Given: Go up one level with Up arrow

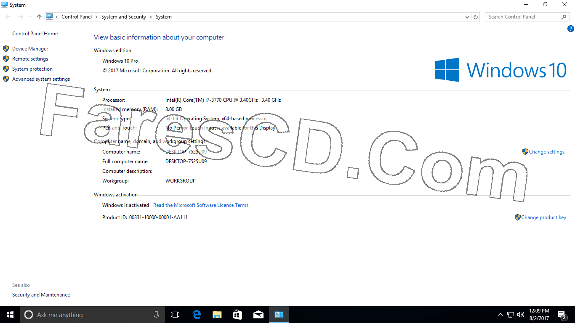Looking at the screenshot, I should pos(39,17).
